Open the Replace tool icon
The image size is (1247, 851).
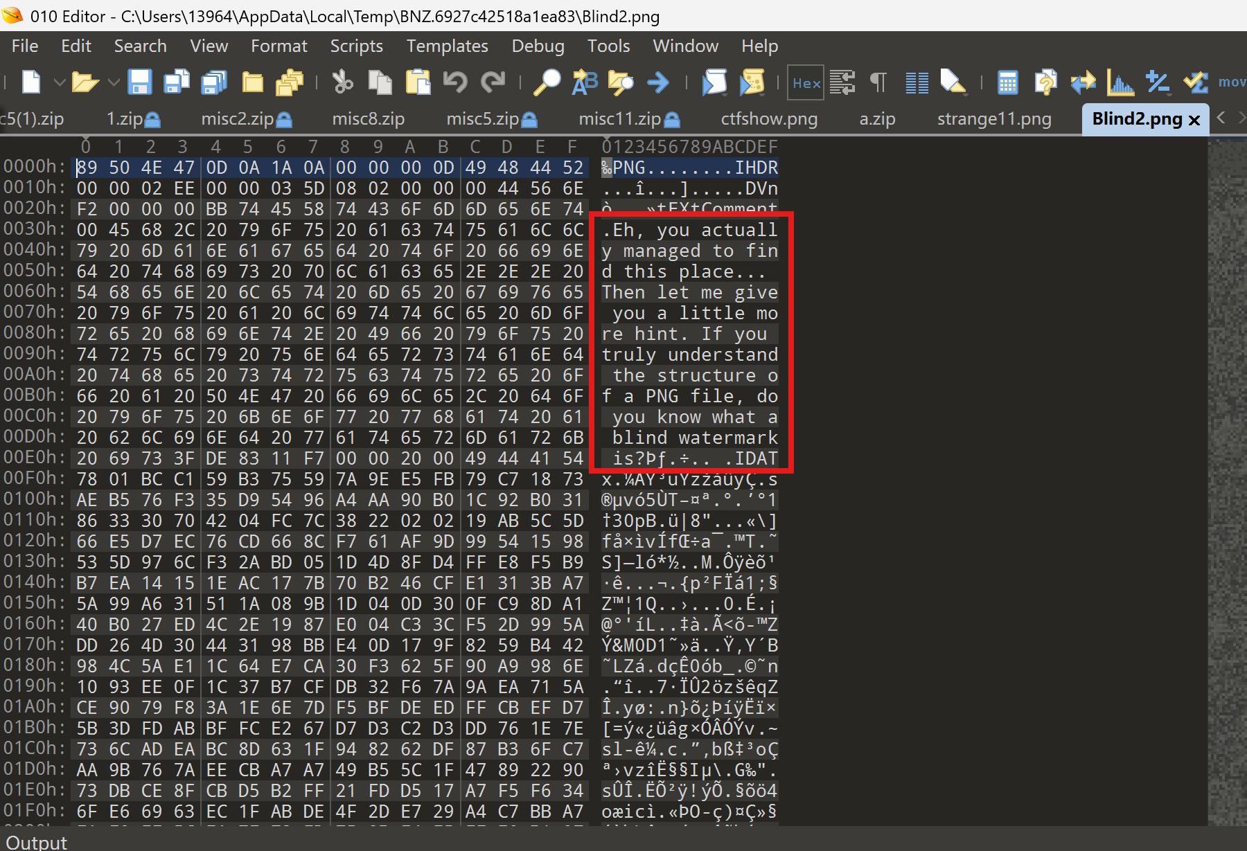coord(584,82)
